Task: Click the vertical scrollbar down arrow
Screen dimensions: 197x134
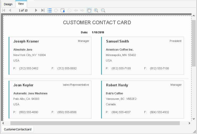Action: point(194,118)
